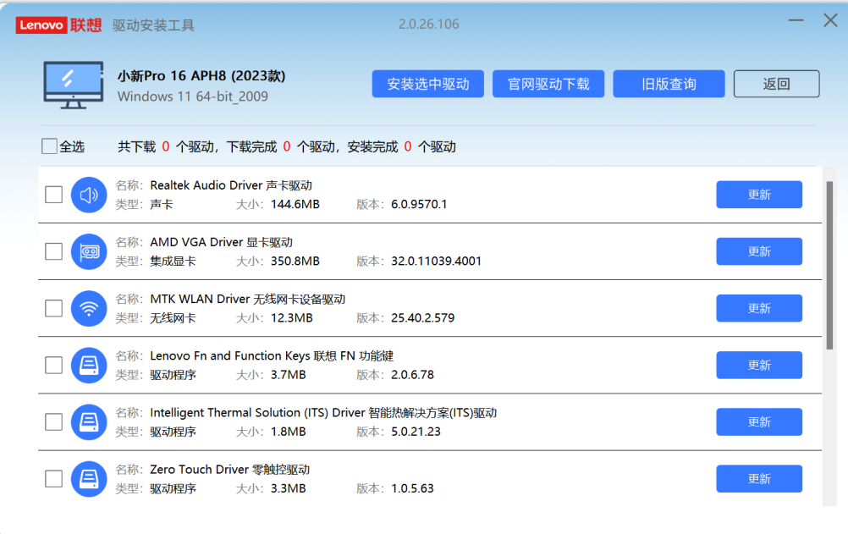Click the 144.6MB size value
This screenshot has height=534, width=848.
295,205
